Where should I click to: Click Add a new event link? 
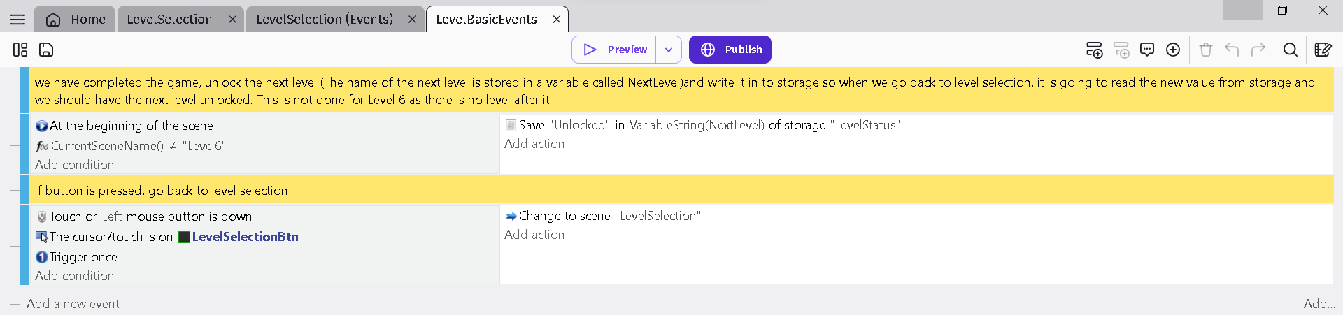[73, 304]
